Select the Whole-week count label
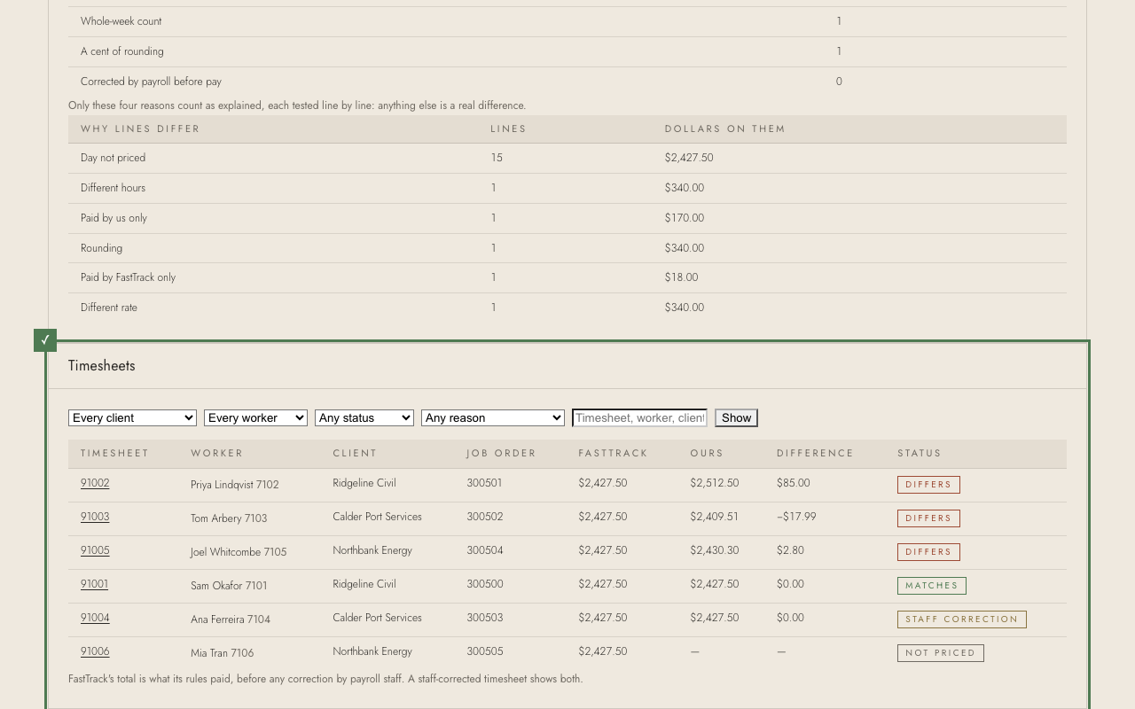Screen dimensions: 1135x709 (x=121, y=21)
